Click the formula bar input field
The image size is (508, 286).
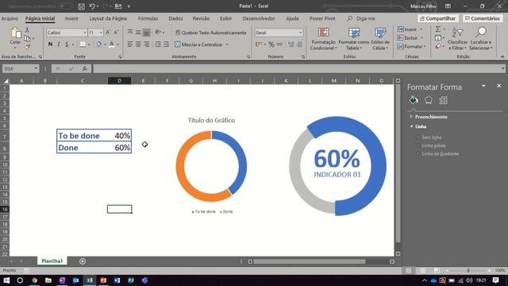296,68
